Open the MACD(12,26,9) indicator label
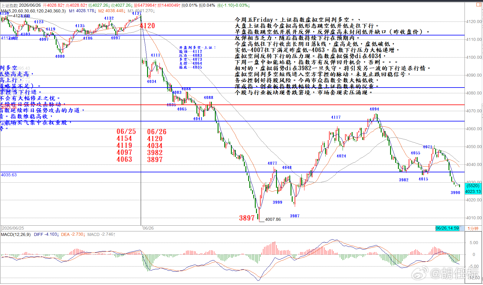The width and height of the screenshot is (483, 285). pos(16,234)
